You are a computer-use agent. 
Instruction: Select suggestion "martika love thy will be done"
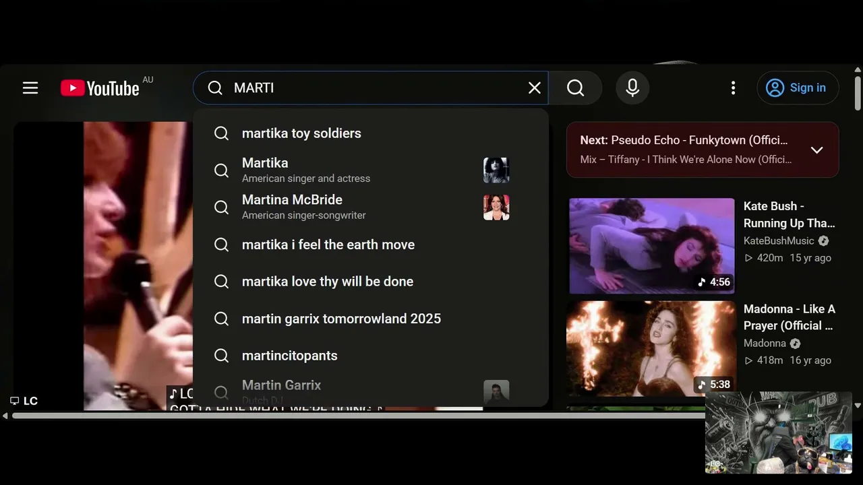371,282
